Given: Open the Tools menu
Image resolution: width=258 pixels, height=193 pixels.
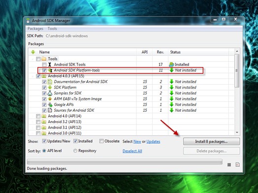Looking at the screenshot, I should (52, 29).
